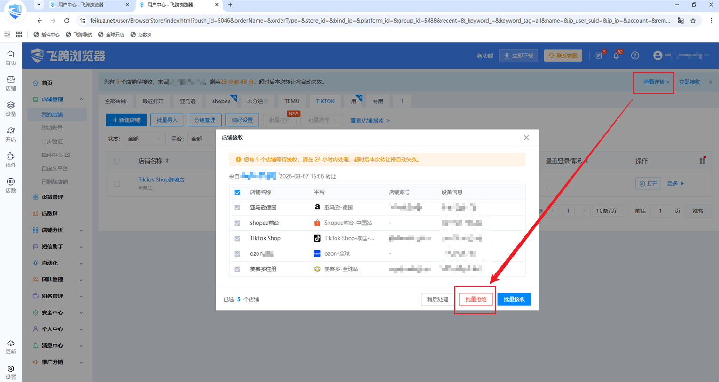
Task: Open the 开店 rocket icon in the left rail
Action: [x=10, y=134]
